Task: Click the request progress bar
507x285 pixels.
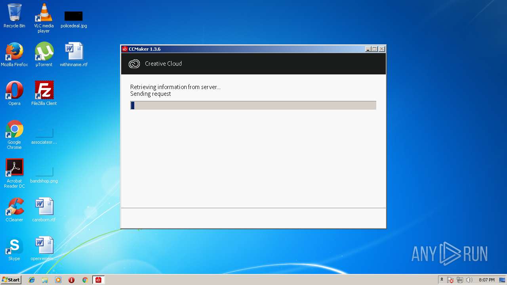Action: pos(253,105)
